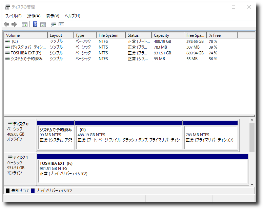The height and width of the screenshot is (210, 264).
Task: Toggle the console tree pane icon
Action: 25,24
